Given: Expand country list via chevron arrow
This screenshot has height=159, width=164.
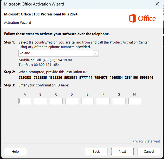Looking at the screenshot, I should coord(96,53).
